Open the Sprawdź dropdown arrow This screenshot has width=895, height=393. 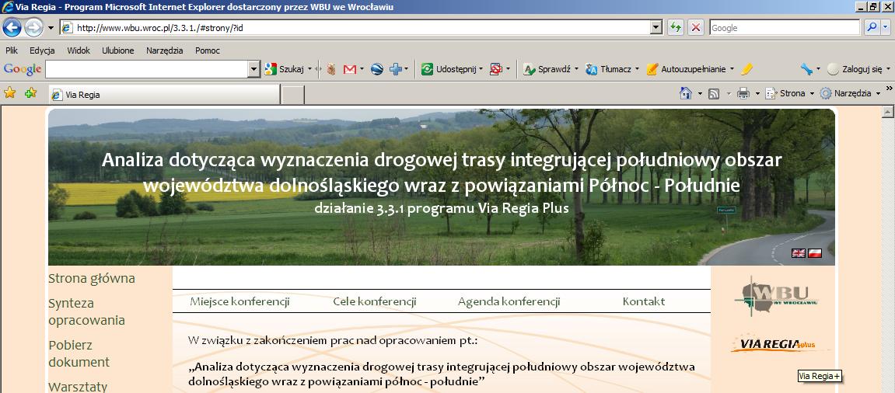(x=576, y=69)
